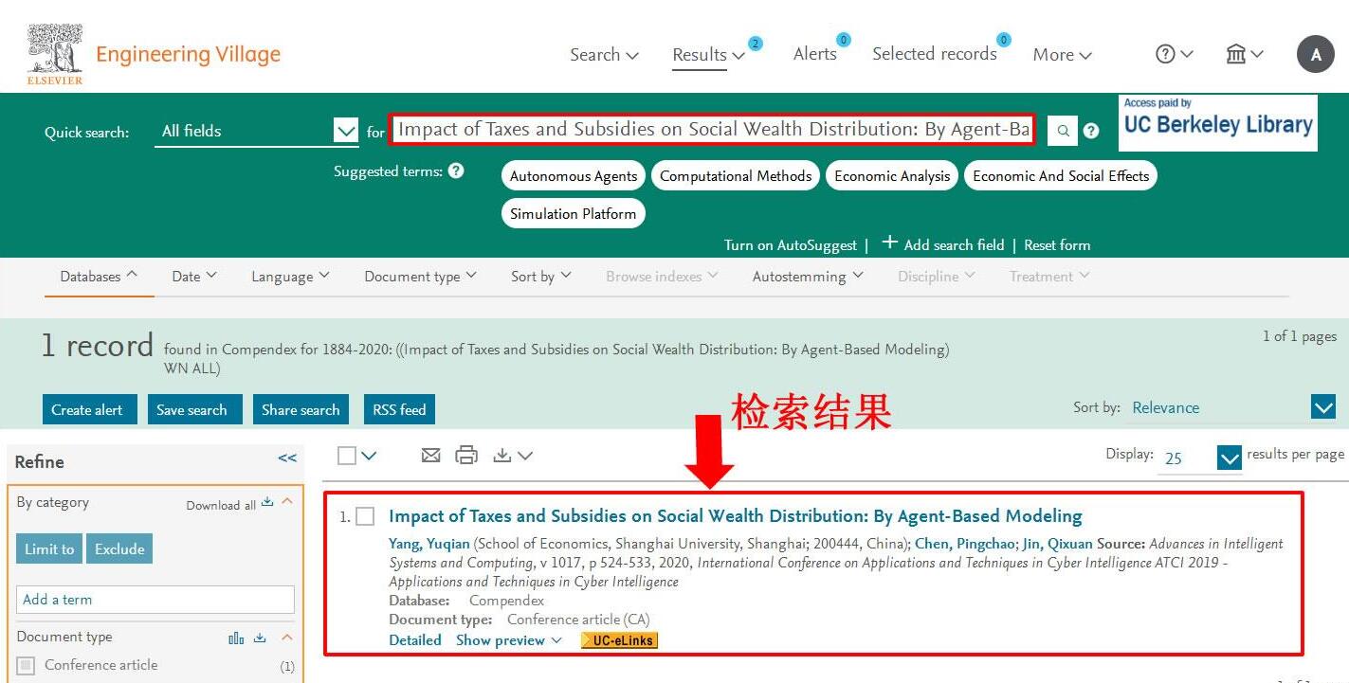Add suggested term Computational Methods
The height and width of the screenshot is (683, 1349).
coord(736,176)
